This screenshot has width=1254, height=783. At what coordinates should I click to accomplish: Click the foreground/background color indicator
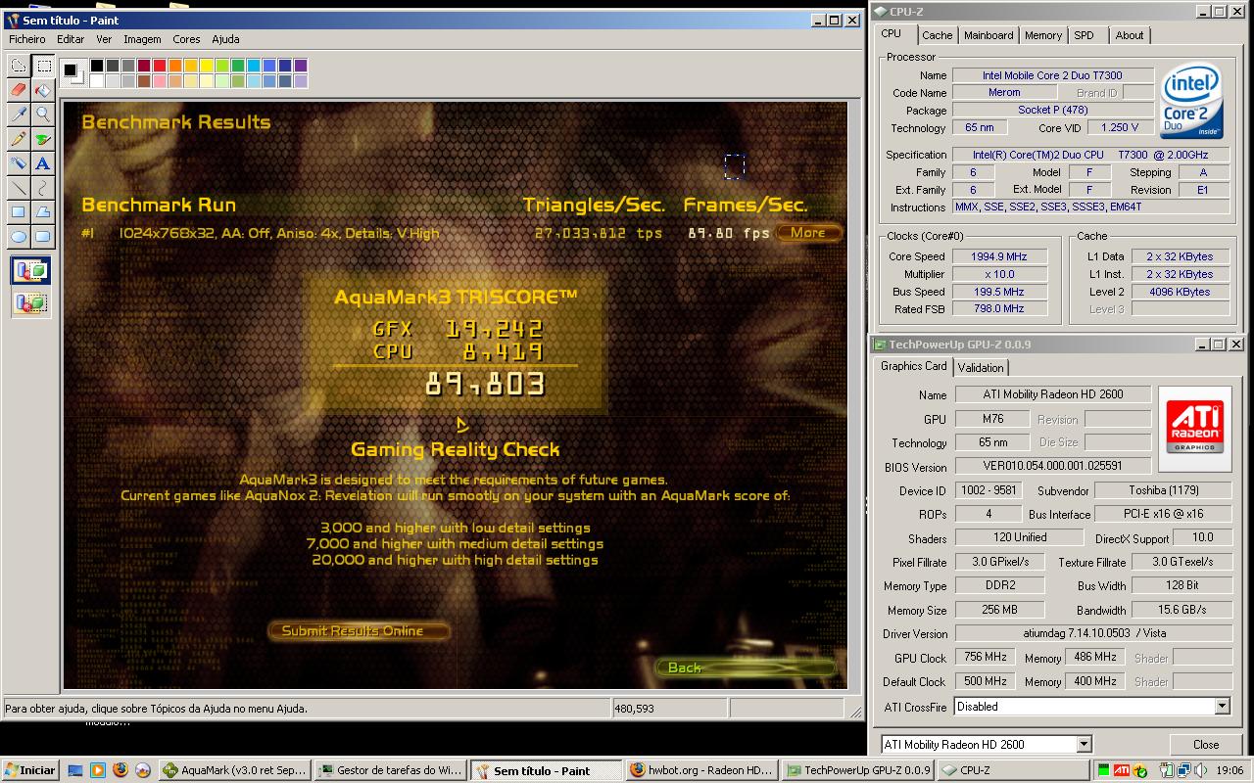[x=73, y=73]
